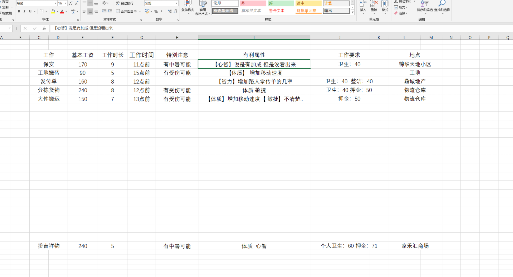This screenshot has width=513, height=277.
Task: Toggle italic formatting
Action: (x=24, y=11)
